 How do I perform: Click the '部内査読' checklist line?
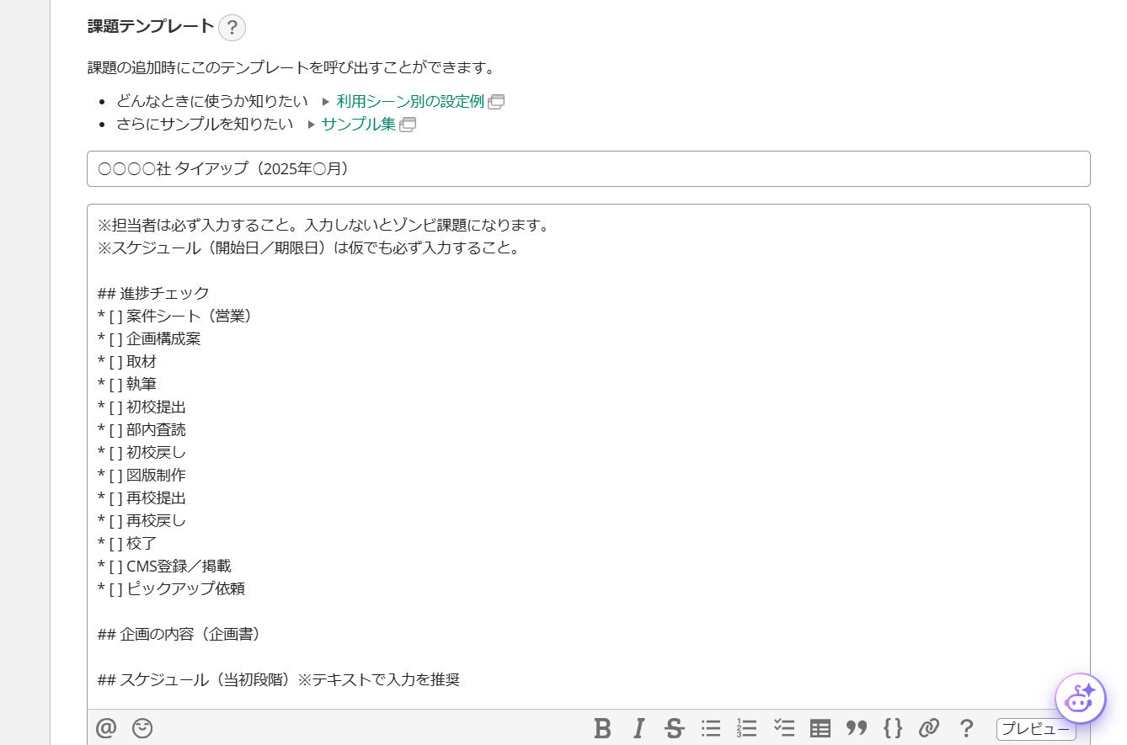click(142, 430)
